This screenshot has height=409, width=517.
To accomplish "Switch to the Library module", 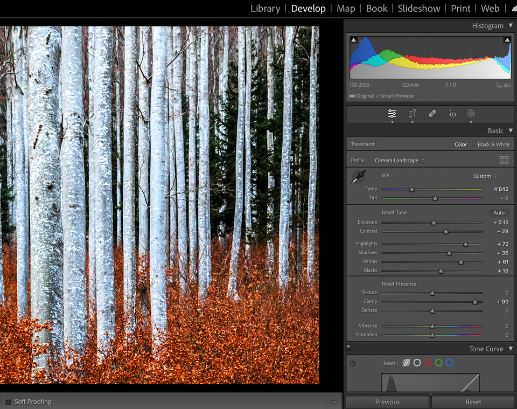I will 265,8.
